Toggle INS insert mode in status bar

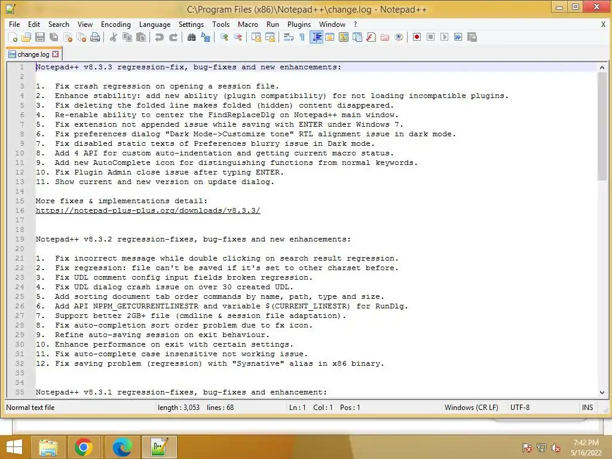click(x=587, y=408)
